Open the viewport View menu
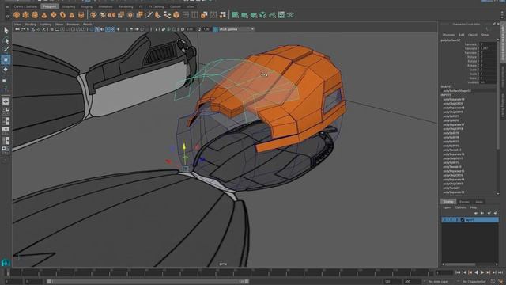 (x=17, y=25)
